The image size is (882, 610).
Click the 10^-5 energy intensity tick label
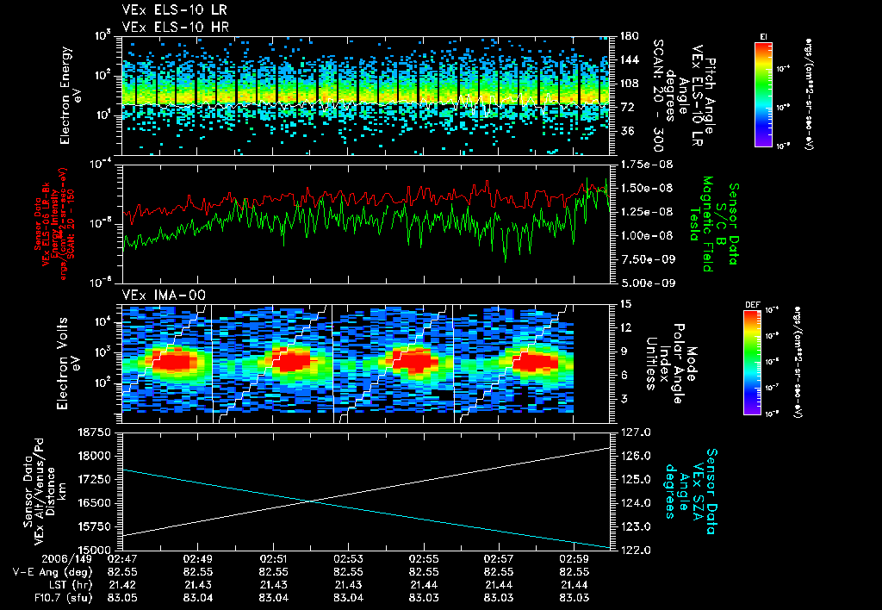pos(101,224)
